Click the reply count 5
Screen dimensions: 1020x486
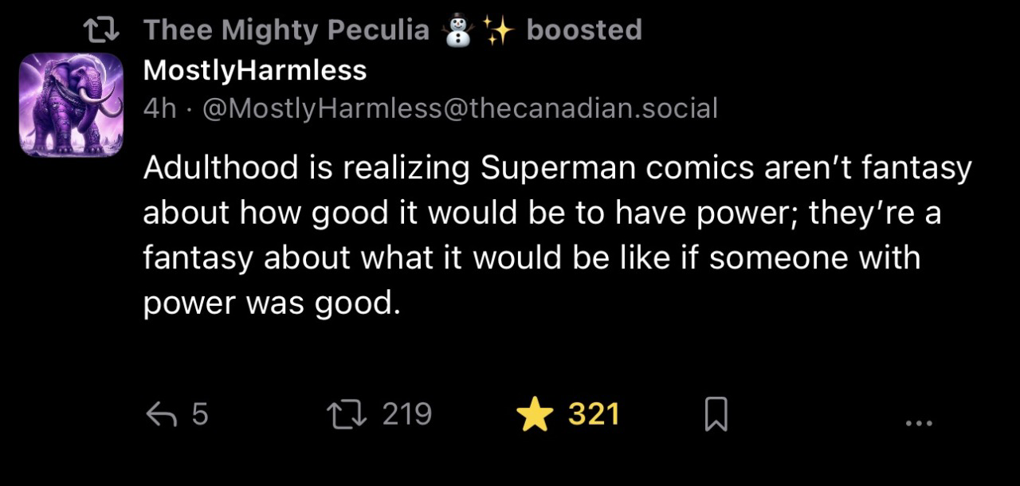tap(199, 414)
